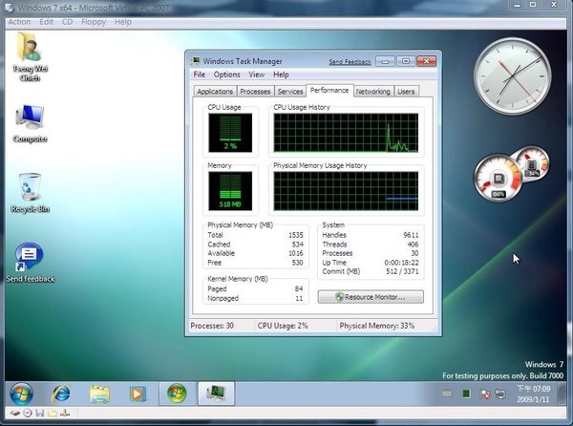Click Task Manager title bar icon
The image size is (573, 426).
click(x=196, y=60)
